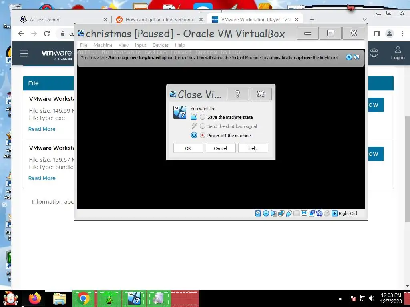Go back in Chrome browser
This screenshot has width=410, height=307.
click(x=21, y=34)
